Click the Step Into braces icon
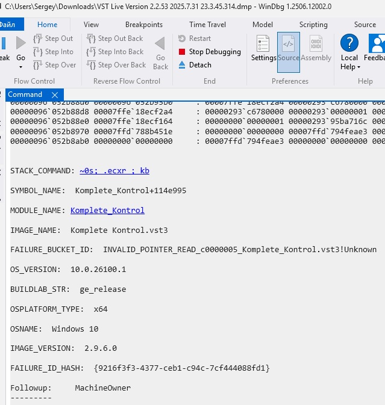The height and width of the screenshot is (405, 385). (x=38, y=52)
